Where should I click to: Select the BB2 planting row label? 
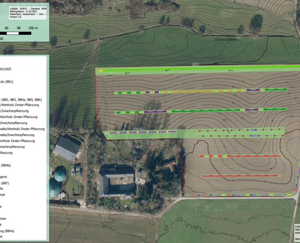pyautogui.click(x=198, y=86)
